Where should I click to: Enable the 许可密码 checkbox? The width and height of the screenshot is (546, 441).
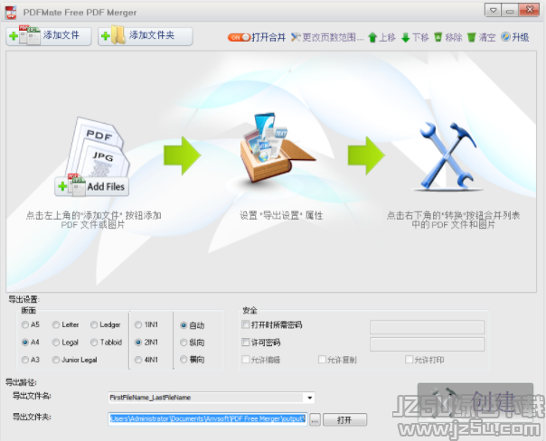[x=247, y=342]
